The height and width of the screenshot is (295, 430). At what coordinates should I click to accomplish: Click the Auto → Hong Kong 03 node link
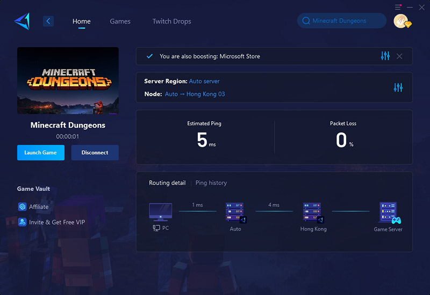click(195, 94)
